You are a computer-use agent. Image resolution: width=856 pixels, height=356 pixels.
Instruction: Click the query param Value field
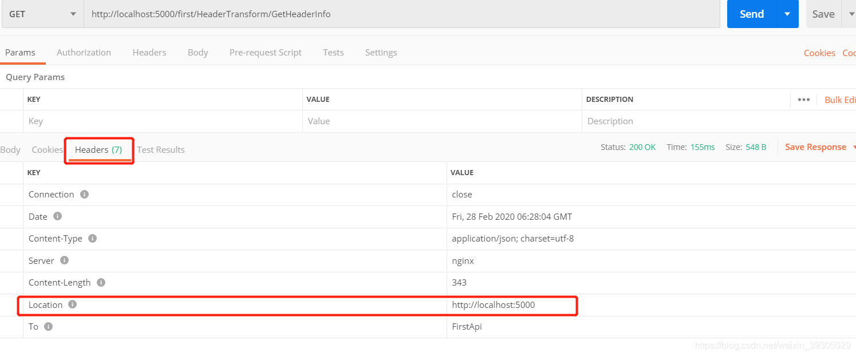(x=442, y=121)
